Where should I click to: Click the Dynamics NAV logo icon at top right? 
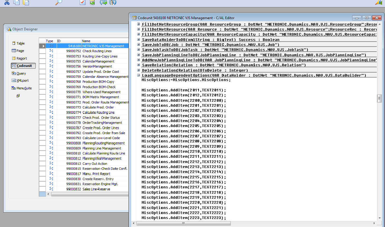point(379,2)
